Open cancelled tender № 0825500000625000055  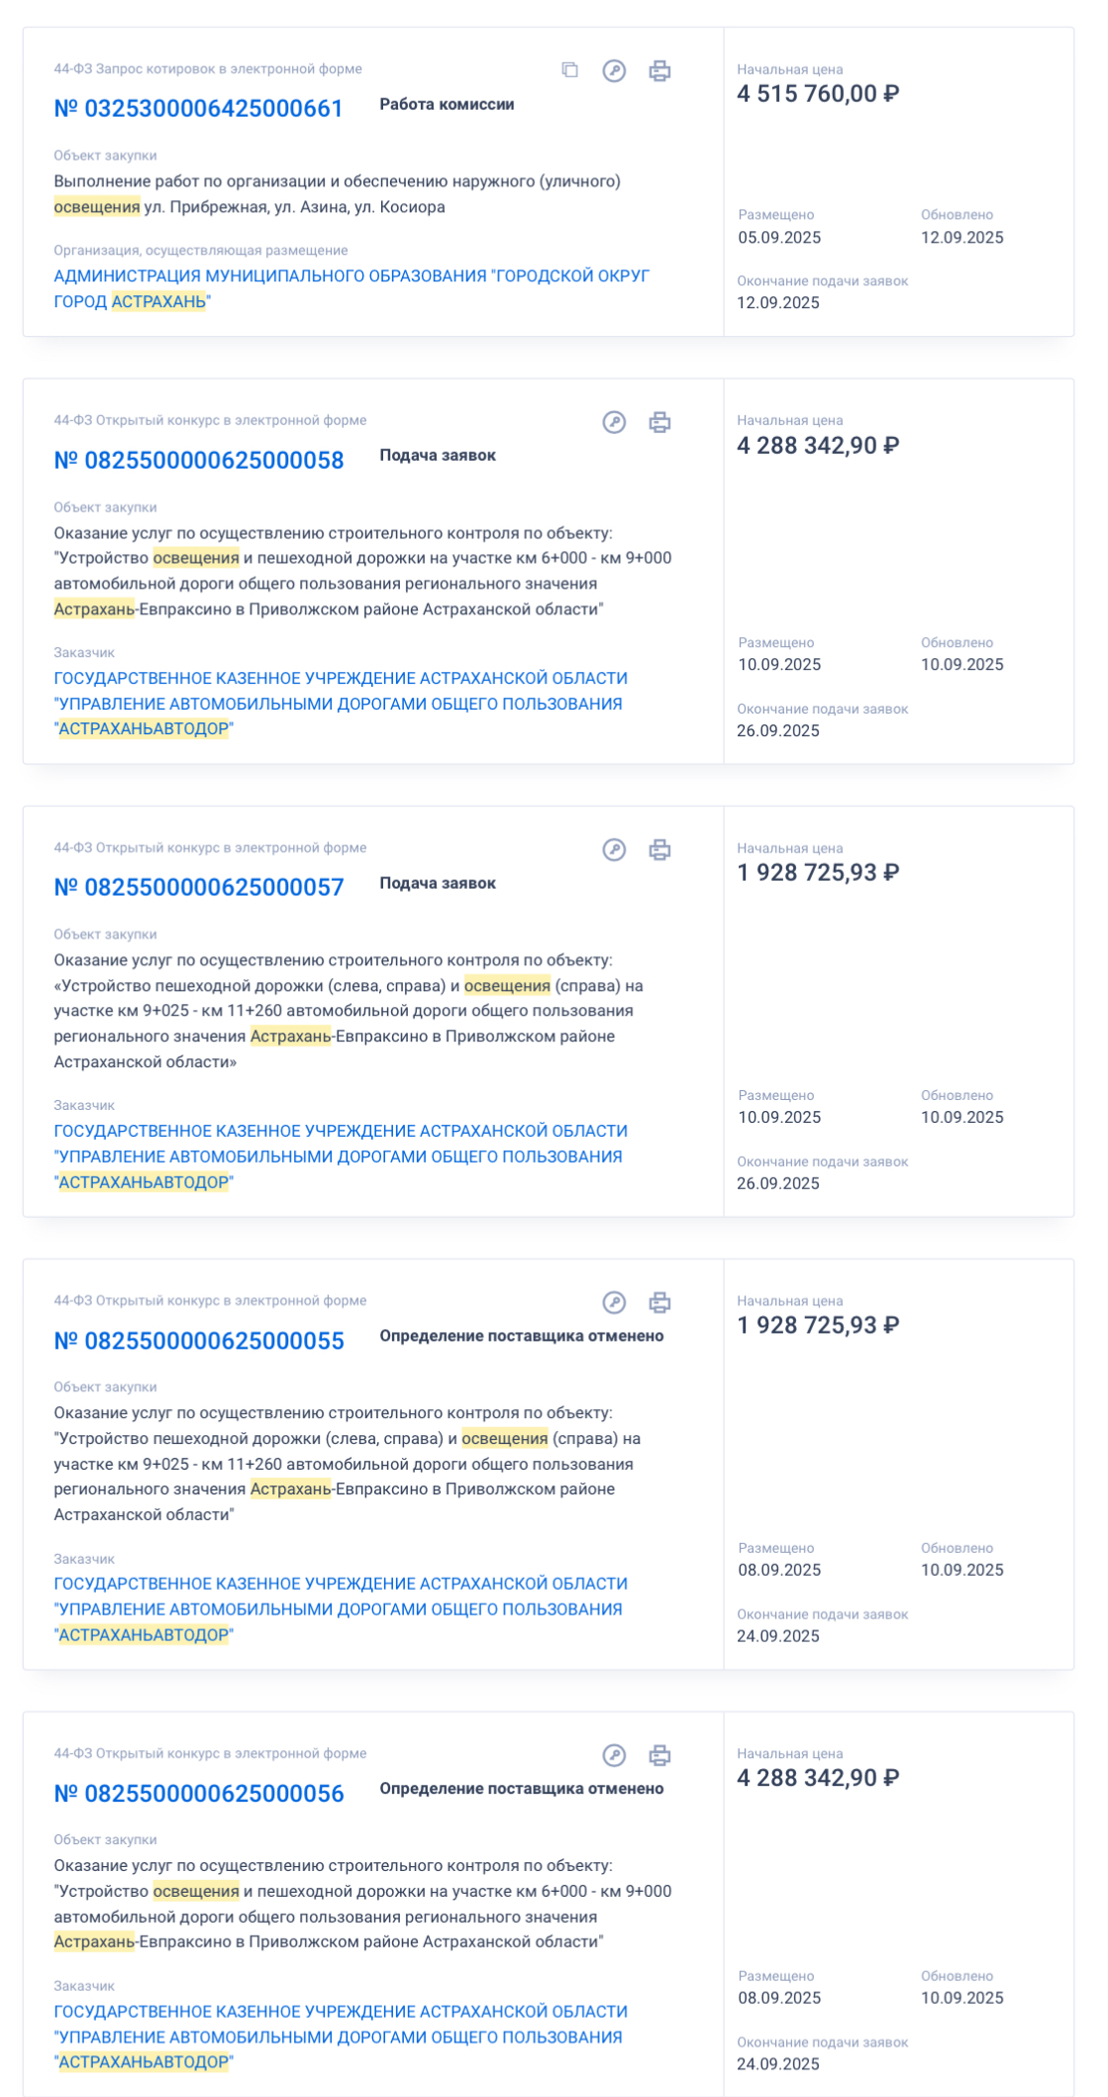[x=198, y=1341]
